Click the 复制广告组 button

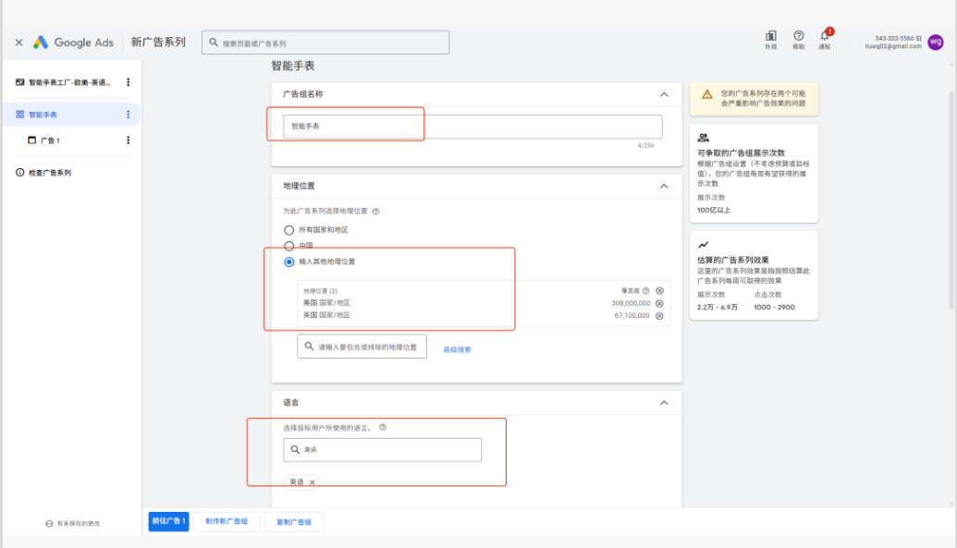293,522
